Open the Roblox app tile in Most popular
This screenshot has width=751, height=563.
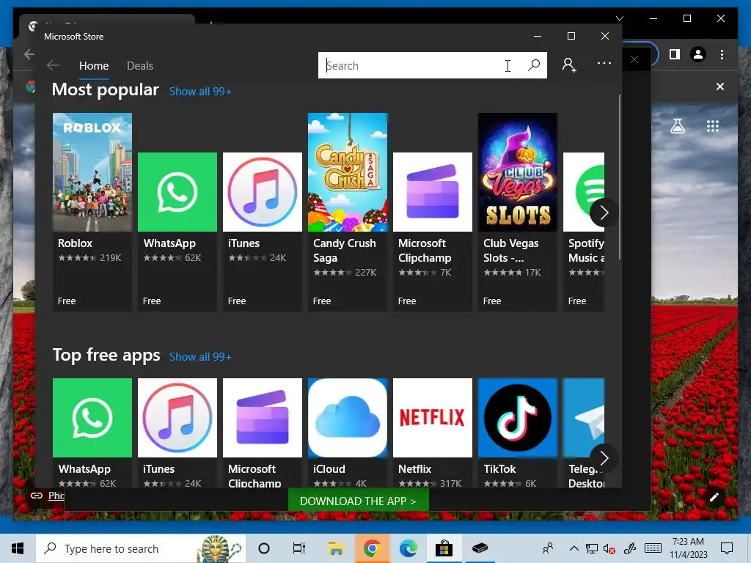[92, 212]
